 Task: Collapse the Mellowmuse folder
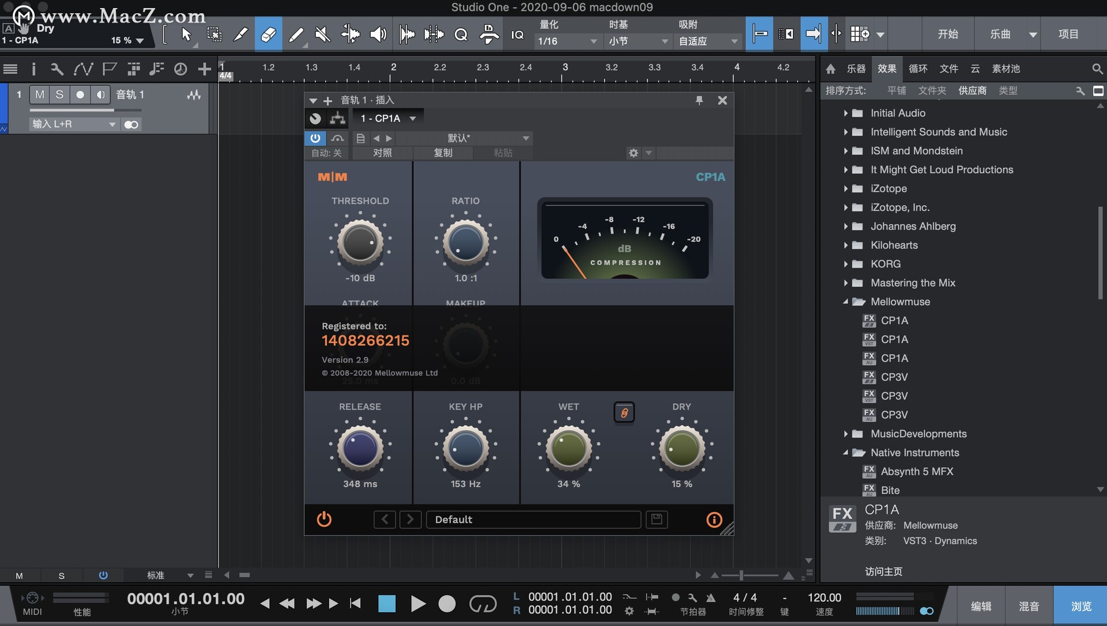(845, 302)
